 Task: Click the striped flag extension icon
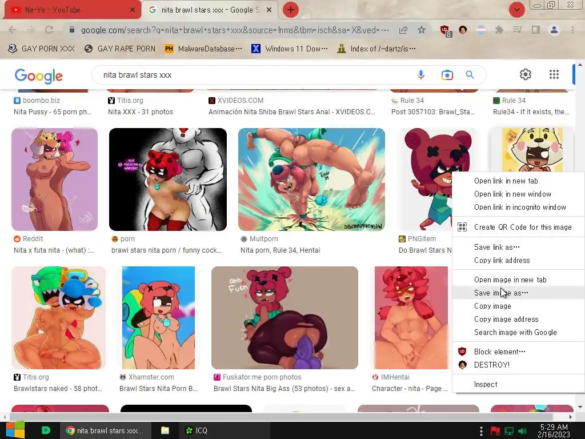coord(481,30)
